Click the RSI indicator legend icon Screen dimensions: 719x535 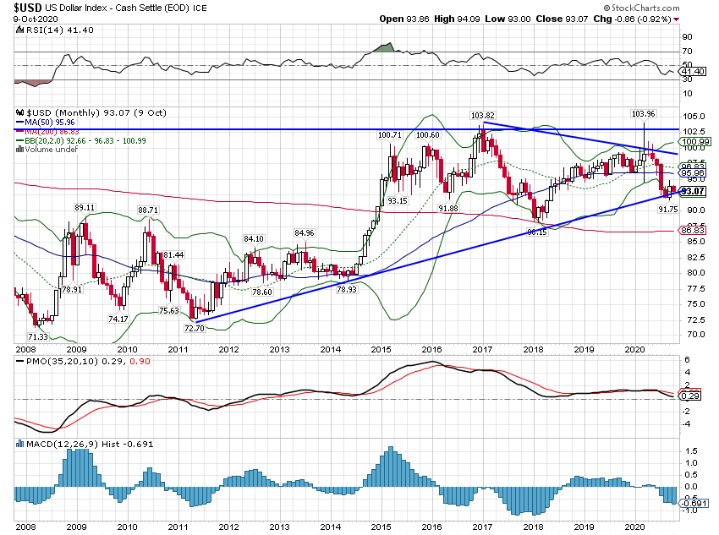[19, 30]
